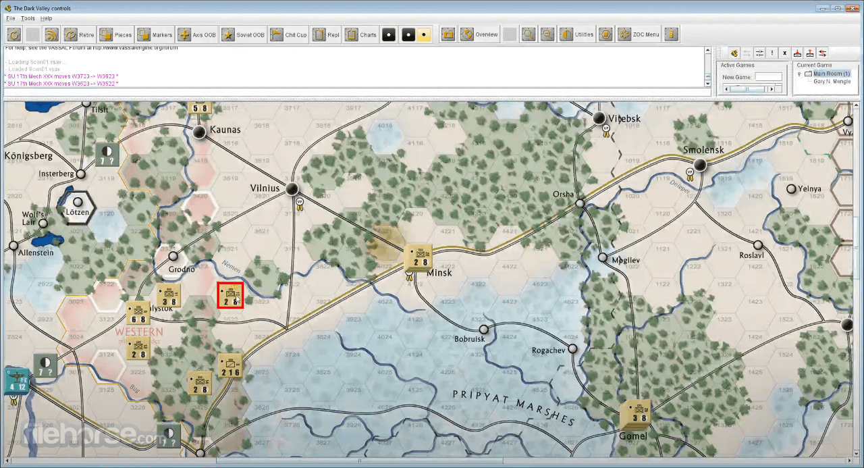The image size is (864, 468).
Task: Click the first black dot toolbar button
Action: pos(389,34)
